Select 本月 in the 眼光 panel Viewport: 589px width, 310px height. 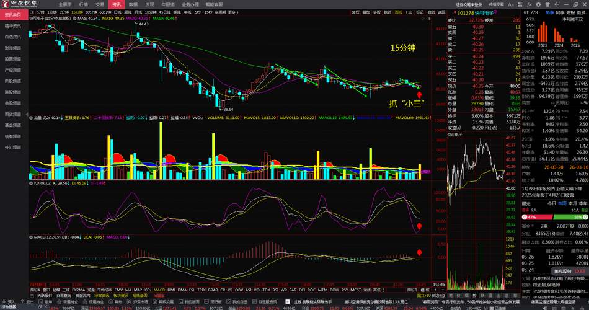(x=572, y=203)
